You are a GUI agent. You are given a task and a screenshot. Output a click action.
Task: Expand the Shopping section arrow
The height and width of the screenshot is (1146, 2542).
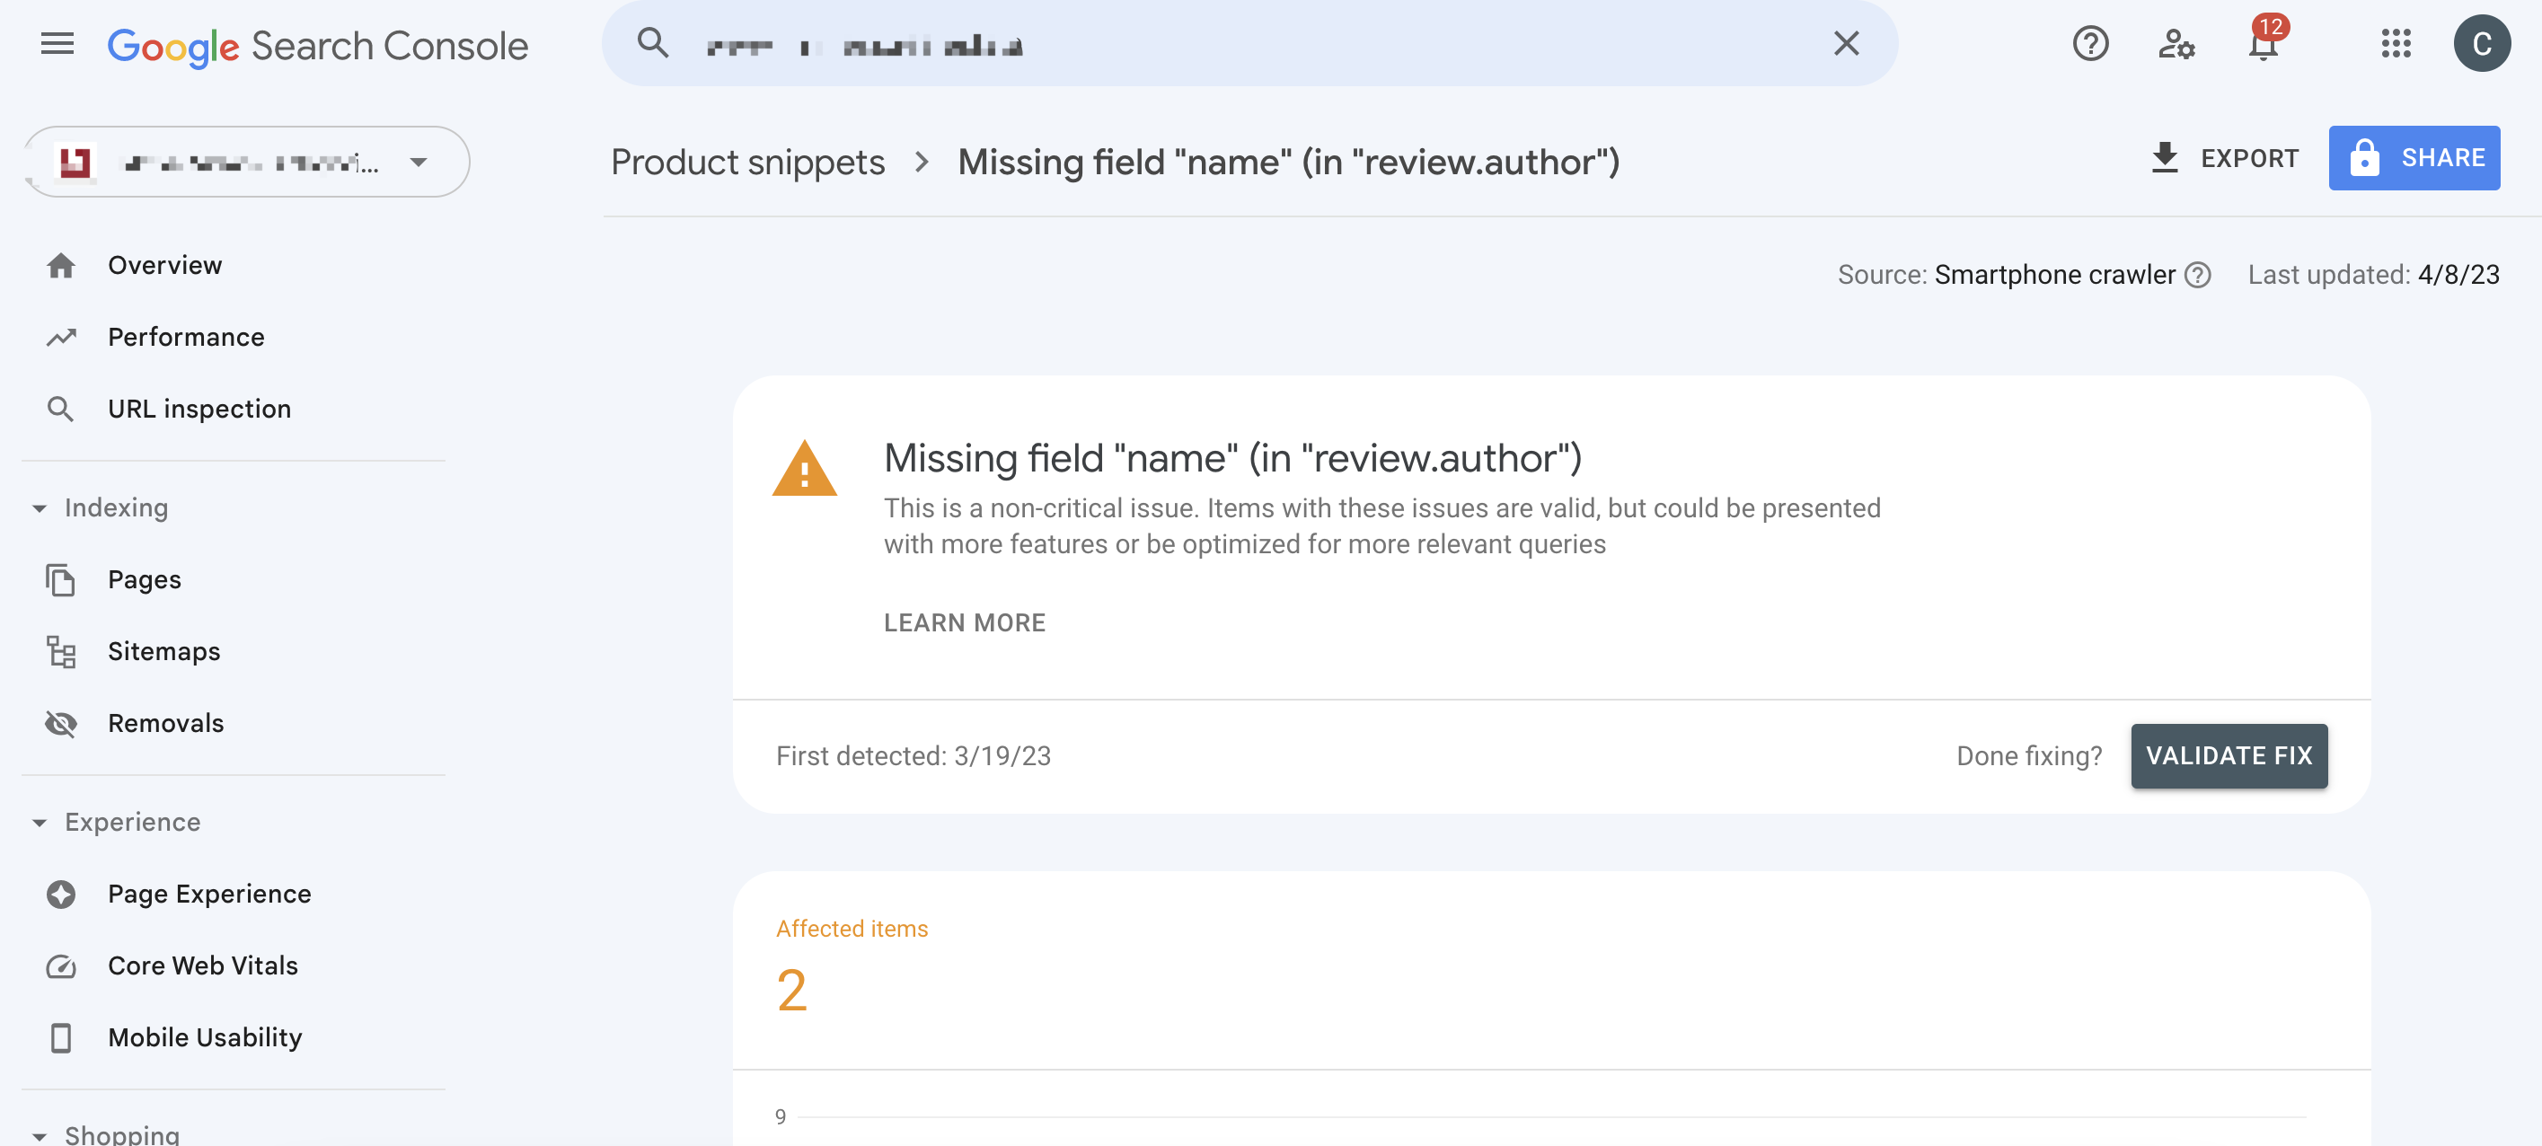[40, 1135]
